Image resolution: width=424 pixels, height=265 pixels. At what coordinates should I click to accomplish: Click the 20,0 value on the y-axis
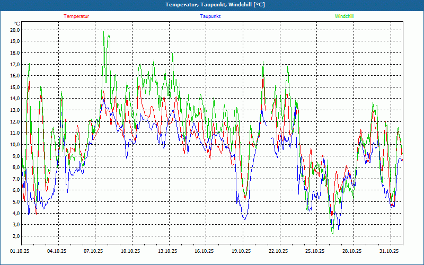click(x=15, y=30)
